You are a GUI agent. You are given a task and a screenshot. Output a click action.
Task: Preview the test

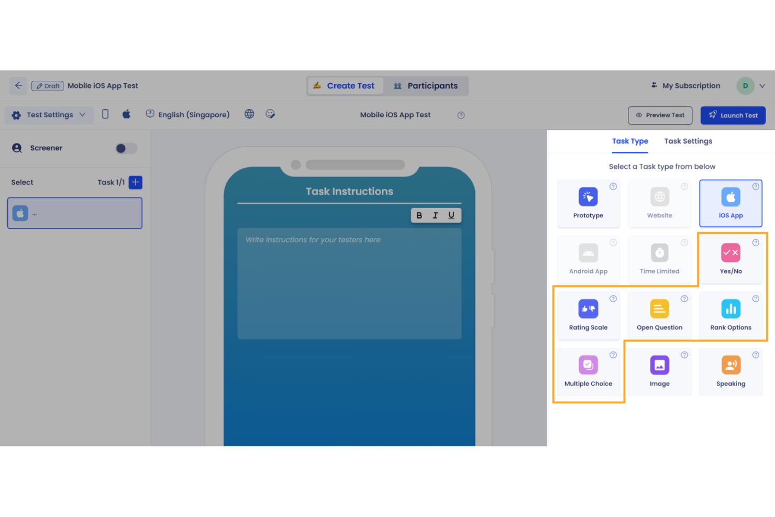point(660,115)
